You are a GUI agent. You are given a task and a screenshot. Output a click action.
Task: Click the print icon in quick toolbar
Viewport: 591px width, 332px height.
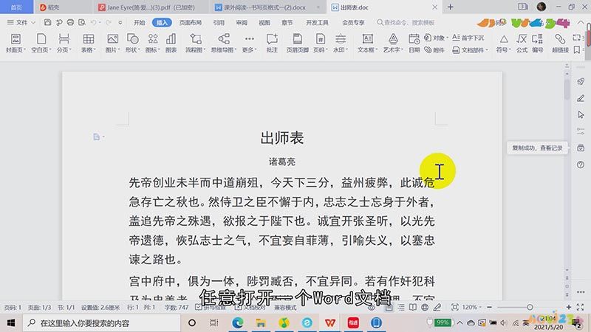coord(70,23)
